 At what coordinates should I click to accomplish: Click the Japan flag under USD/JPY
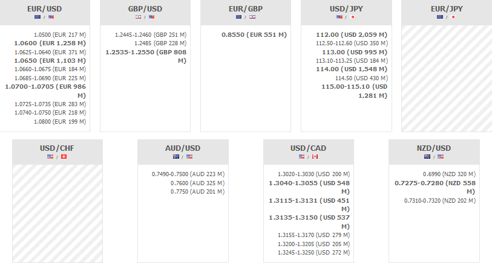[x=353, y=17]
